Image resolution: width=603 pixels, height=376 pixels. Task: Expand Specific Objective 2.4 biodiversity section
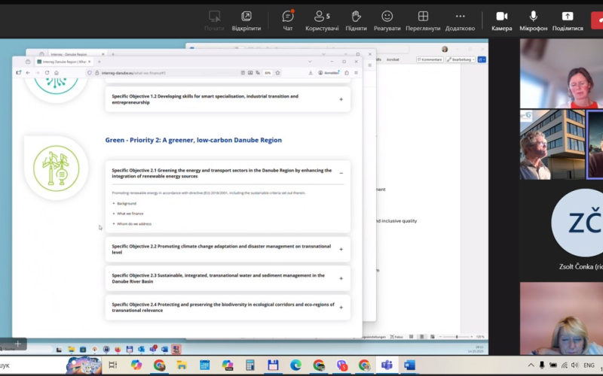341,307
